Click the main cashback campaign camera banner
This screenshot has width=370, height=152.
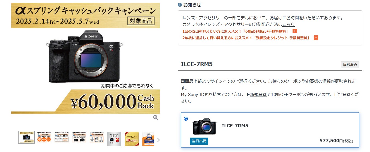(85, 58)
